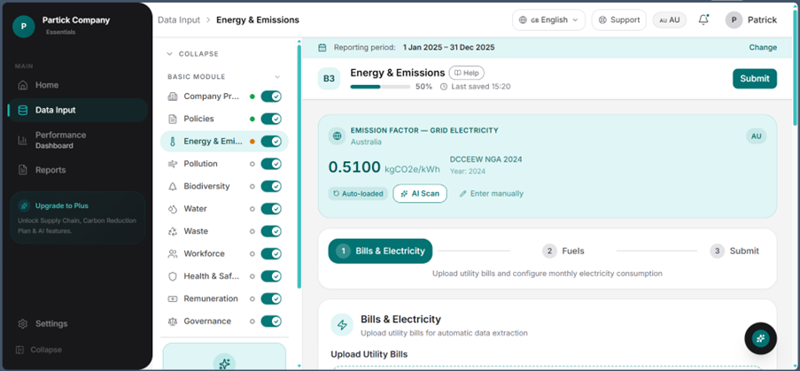The width and height of the screenshot is (800, 371).
Task: Toggle the Waste module switch
Action: 271,231
